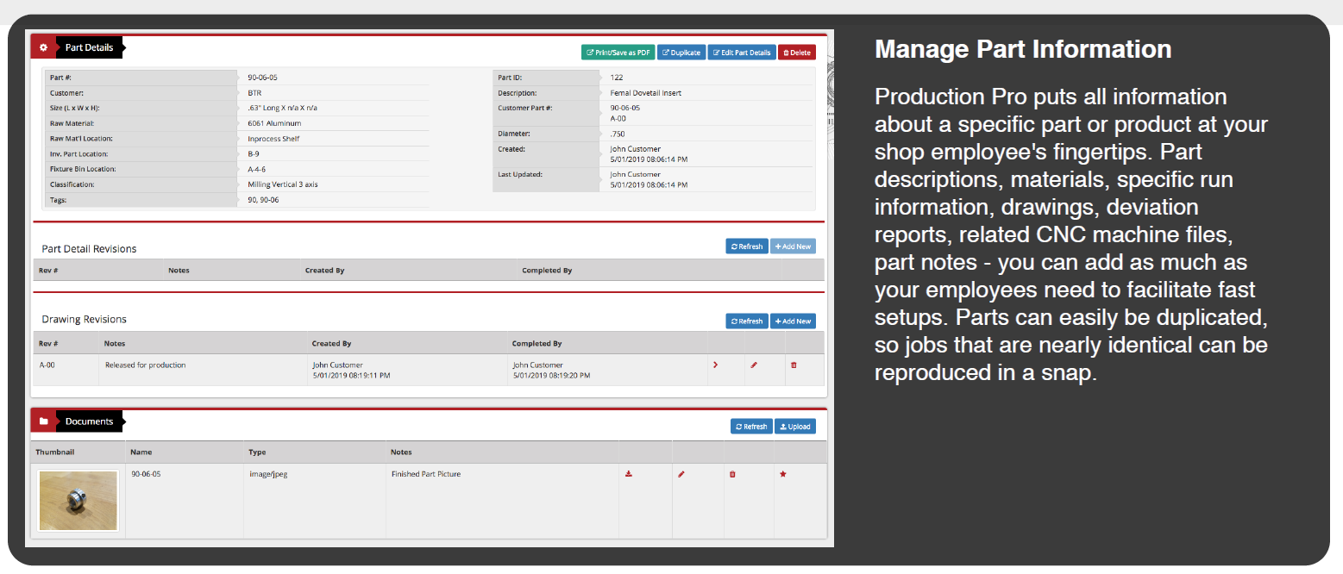This screenshot has height=574, width=1343.
Task: Open the finished part photo thumbnail
Action: pyautogui.click(x=78, y=500)
